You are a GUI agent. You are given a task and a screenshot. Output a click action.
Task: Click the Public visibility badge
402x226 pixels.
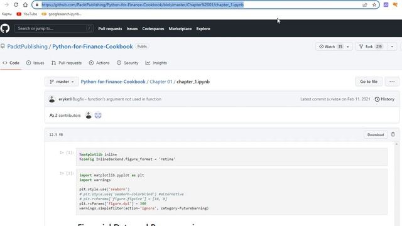point(142,46)
